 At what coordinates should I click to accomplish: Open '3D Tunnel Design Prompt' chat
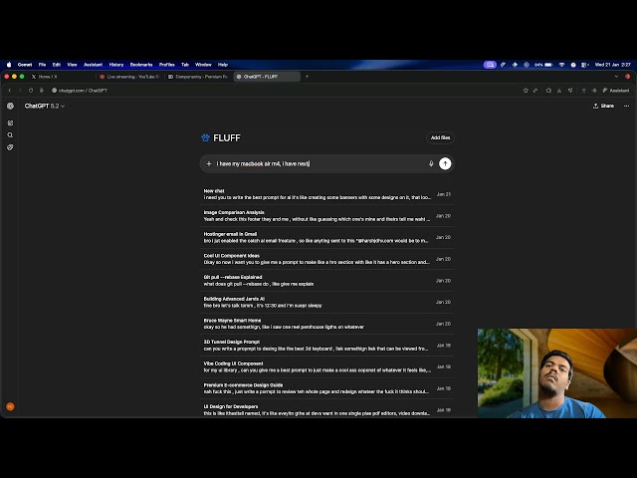(x=327, y=346)
